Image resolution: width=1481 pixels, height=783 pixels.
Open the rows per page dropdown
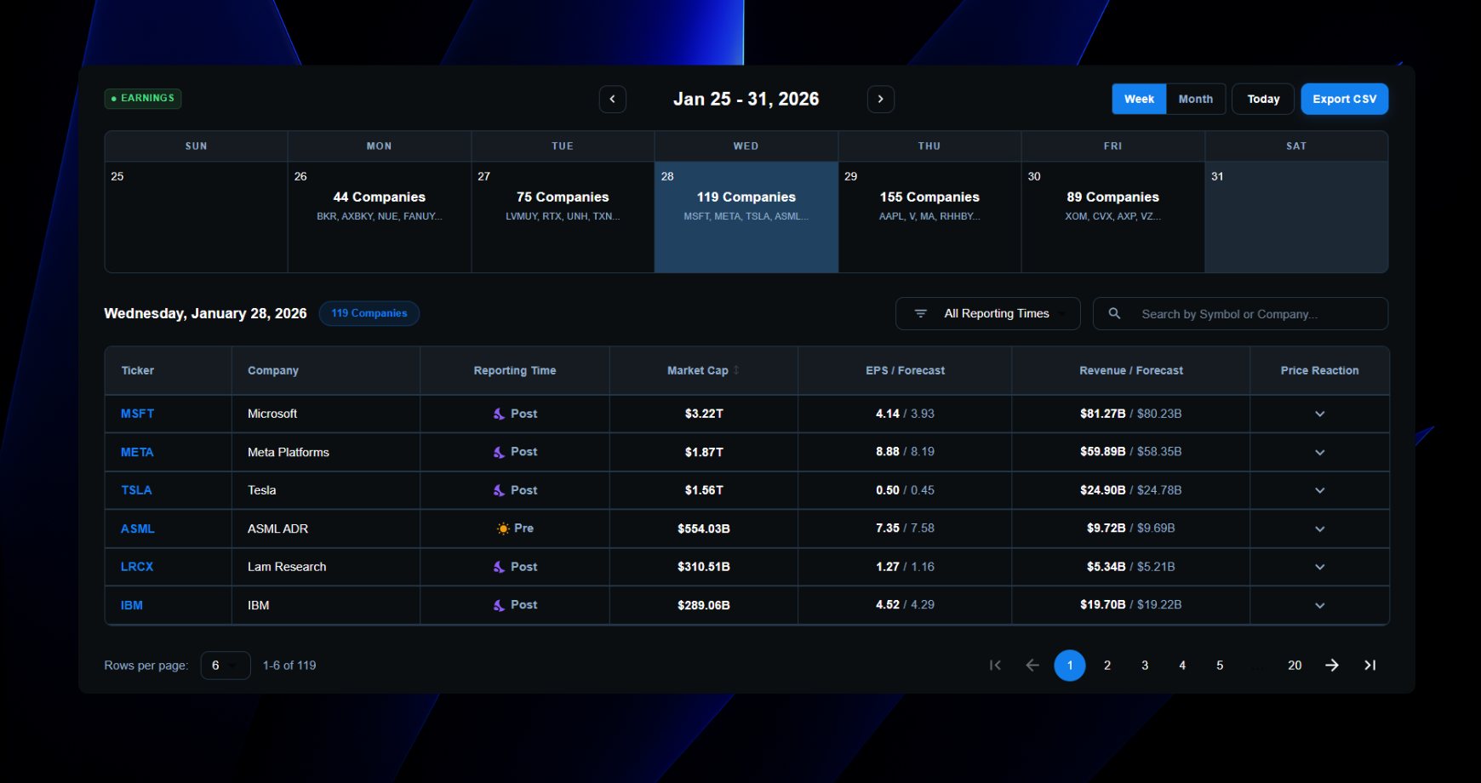[x=225, y=666]
